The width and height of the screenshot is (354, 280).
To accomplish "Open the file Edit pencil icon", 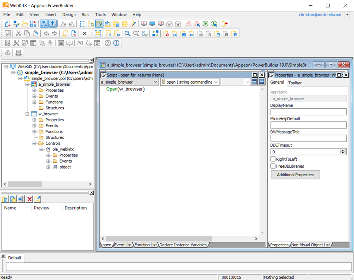I will (133, 24).
